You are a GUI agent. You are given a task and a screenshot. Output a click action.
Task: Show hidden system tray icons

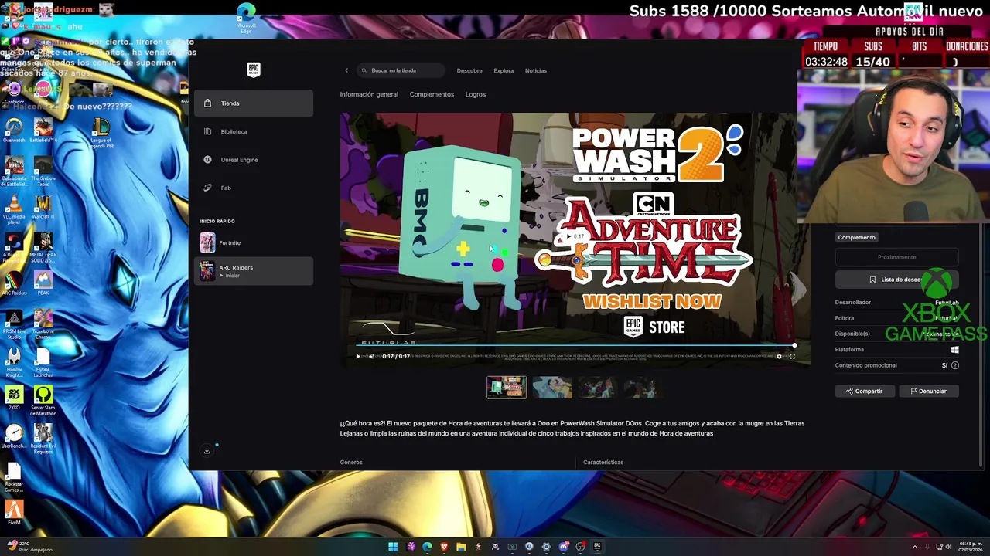point(915,547)
